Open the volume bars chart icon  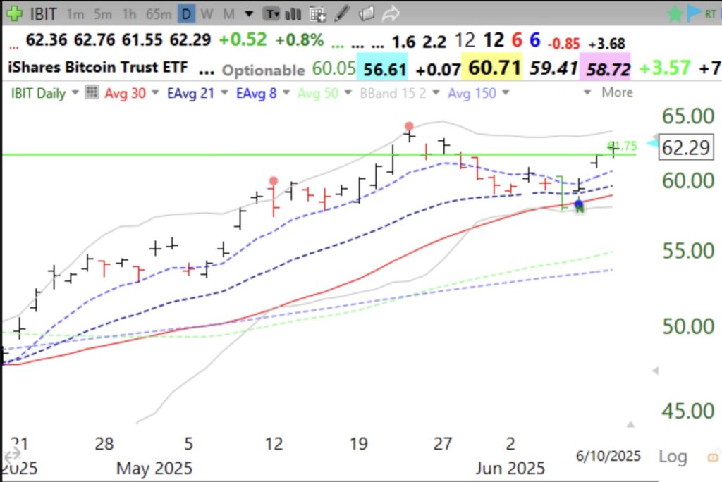293,13
